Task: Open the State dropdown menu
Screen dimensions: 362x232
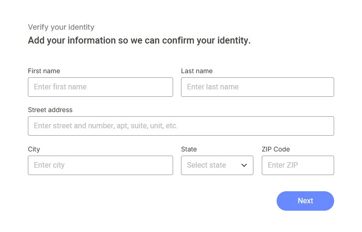Action: point(217,165)
